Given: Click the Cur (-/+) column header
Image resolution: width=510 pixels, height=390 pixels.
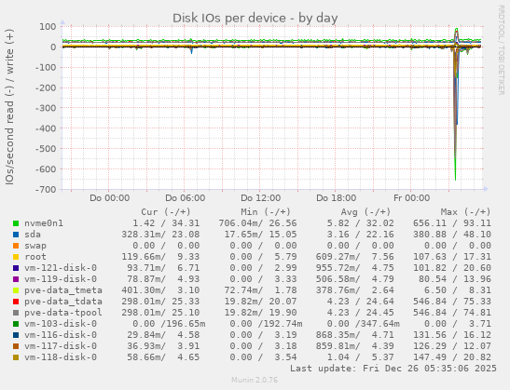Looking at the screenshot, I should pos(166,212).
